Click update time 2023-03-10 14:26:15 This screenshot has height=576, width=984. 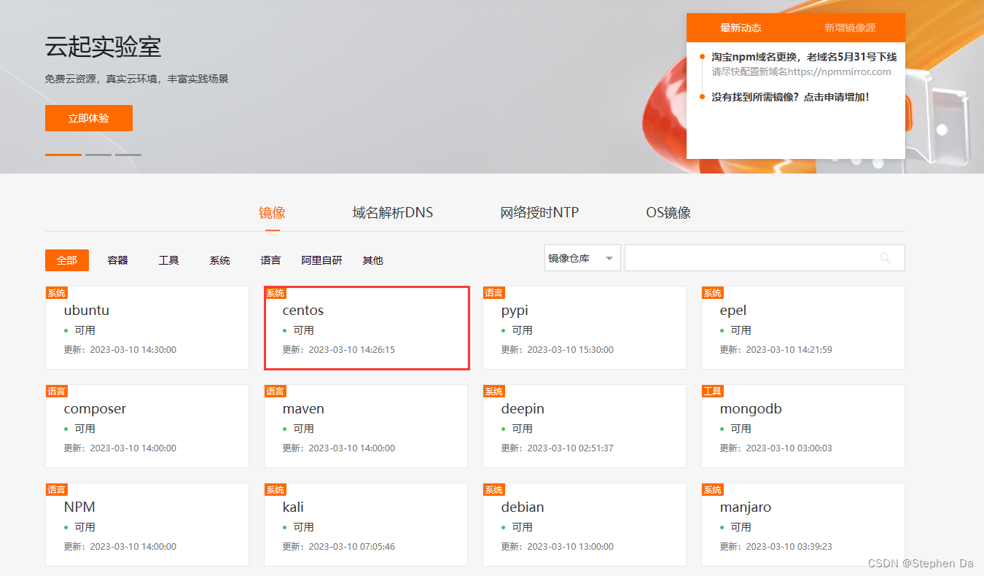pyautogui.click(x=352, y=350)
